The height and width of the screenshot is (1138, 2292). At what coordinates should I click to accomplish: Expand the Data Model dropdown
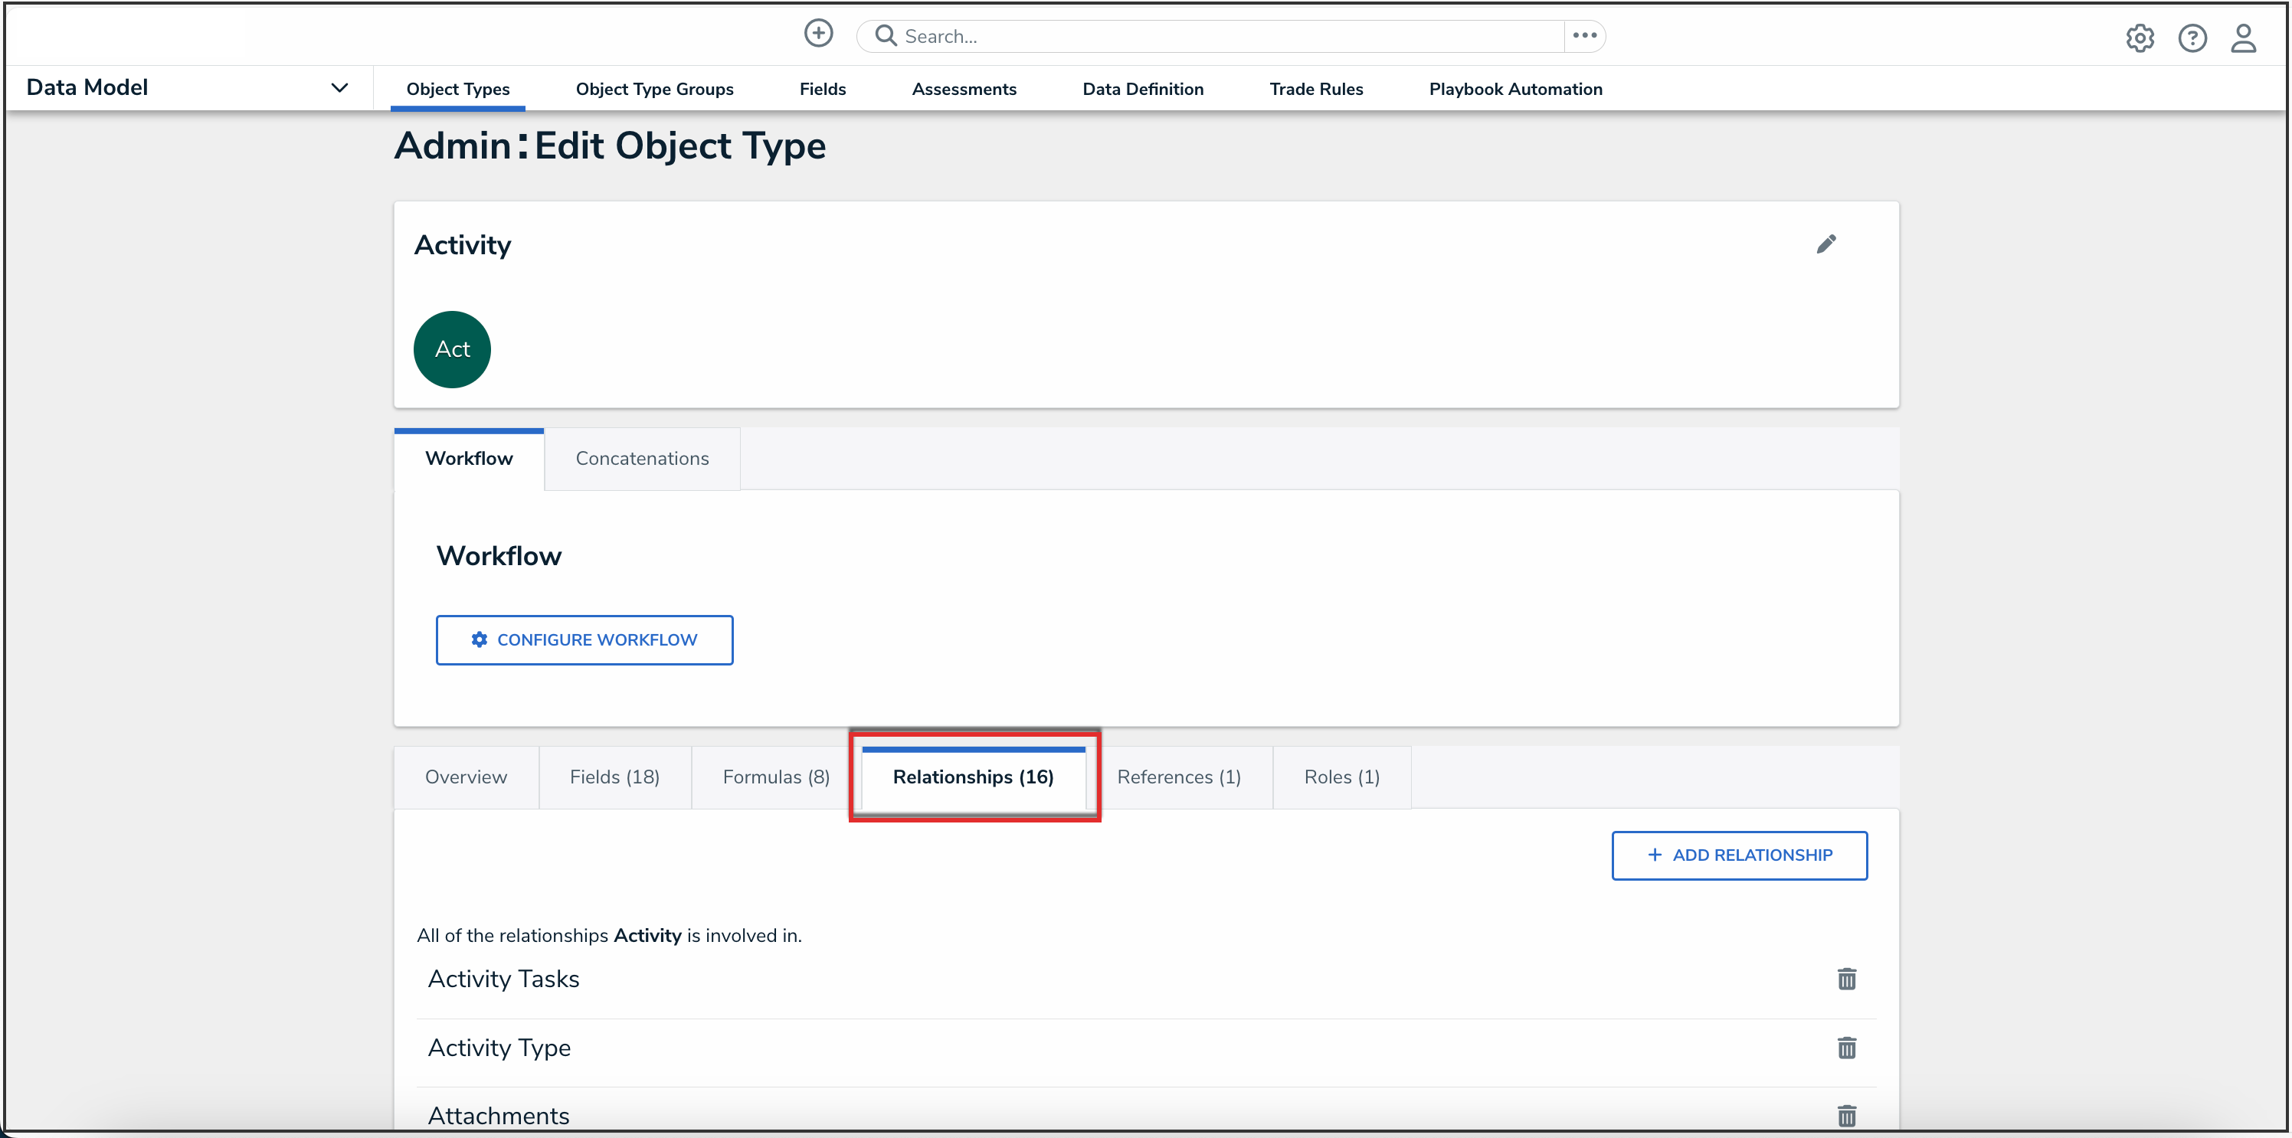[339, 87]
